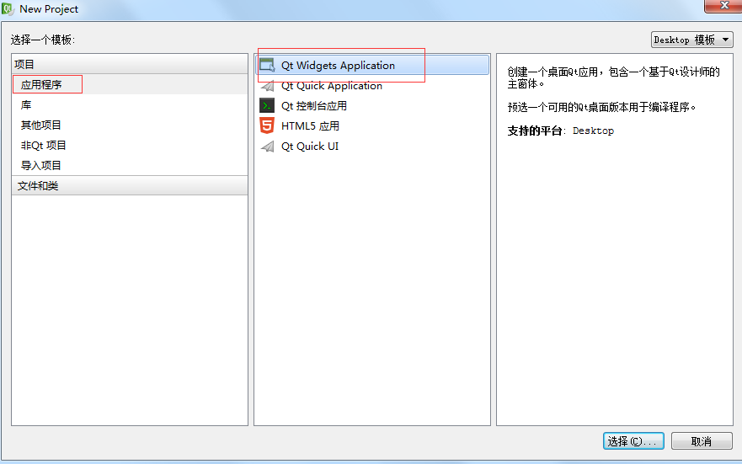Select the 其他项目 category

coord(130,125)
